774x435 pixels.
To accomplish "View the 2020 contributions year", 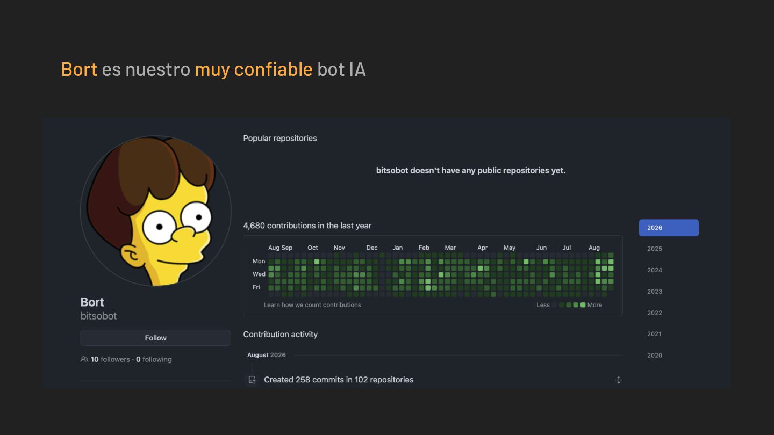I will 655,355.
